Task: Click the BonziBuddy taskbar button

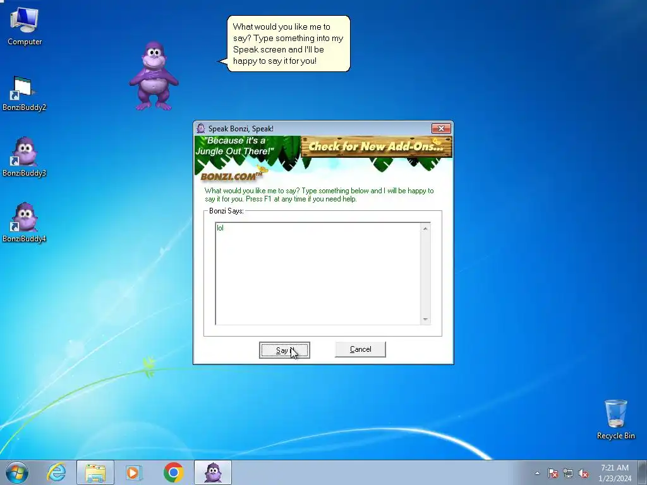Action: point(213,472)
